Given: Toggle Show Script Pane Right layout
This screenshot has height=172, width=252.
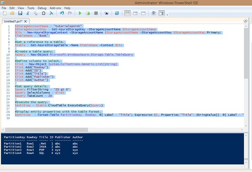Looking at the screenshot, I should click(135, 13).
